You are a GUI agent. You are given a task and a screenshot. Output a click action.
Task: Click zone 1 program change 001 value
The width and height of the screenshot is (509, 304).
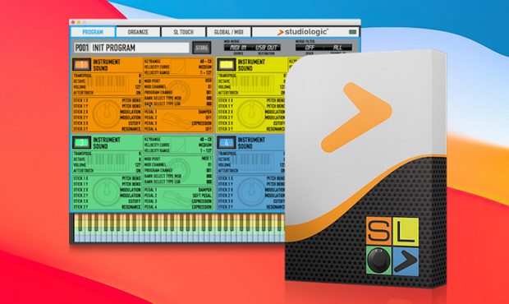[x=209, y=92]
